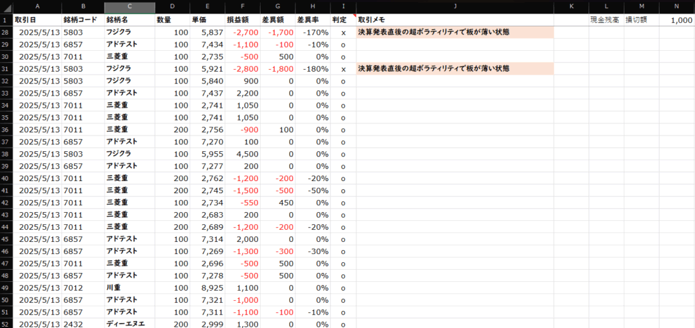This screenshot has height=328, width=695.
Task: Click the 単価 header cell
Action: point(208,20)
